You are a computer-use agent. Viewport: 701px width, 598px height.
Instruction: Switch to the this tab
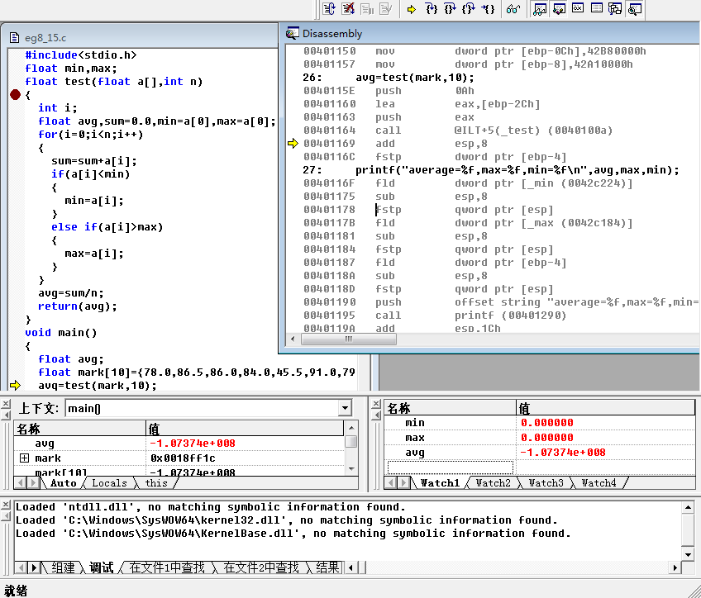click(156, 482)
